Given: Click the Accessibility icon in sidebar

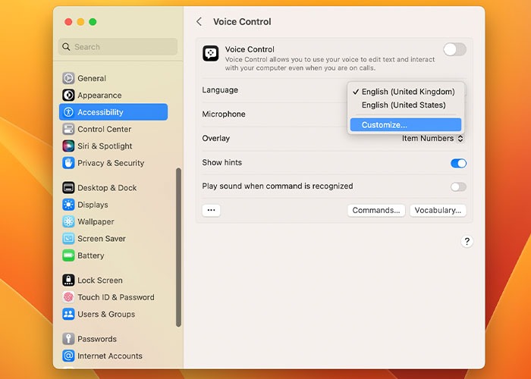Looking at the screenshot, I should click(x=68, y=112).
